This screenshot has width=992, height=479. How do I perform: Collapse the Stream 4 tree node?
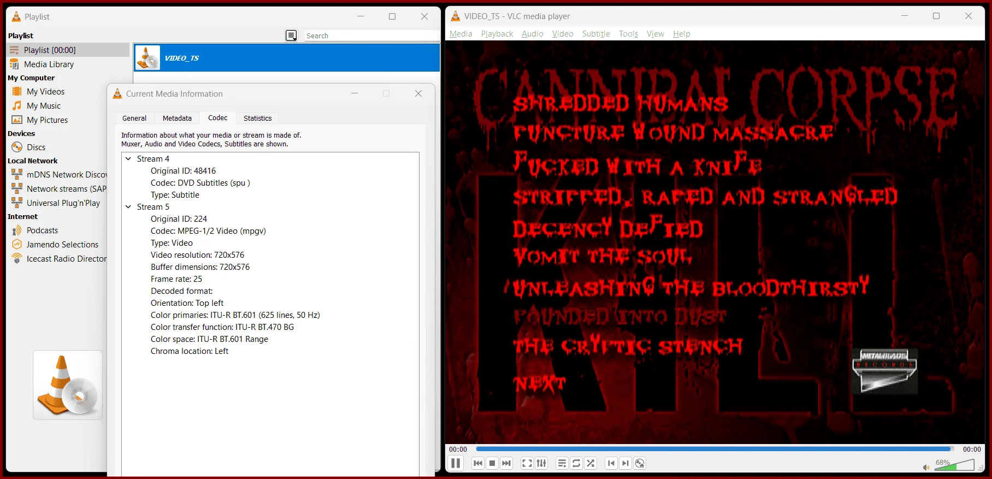[128, 159]
